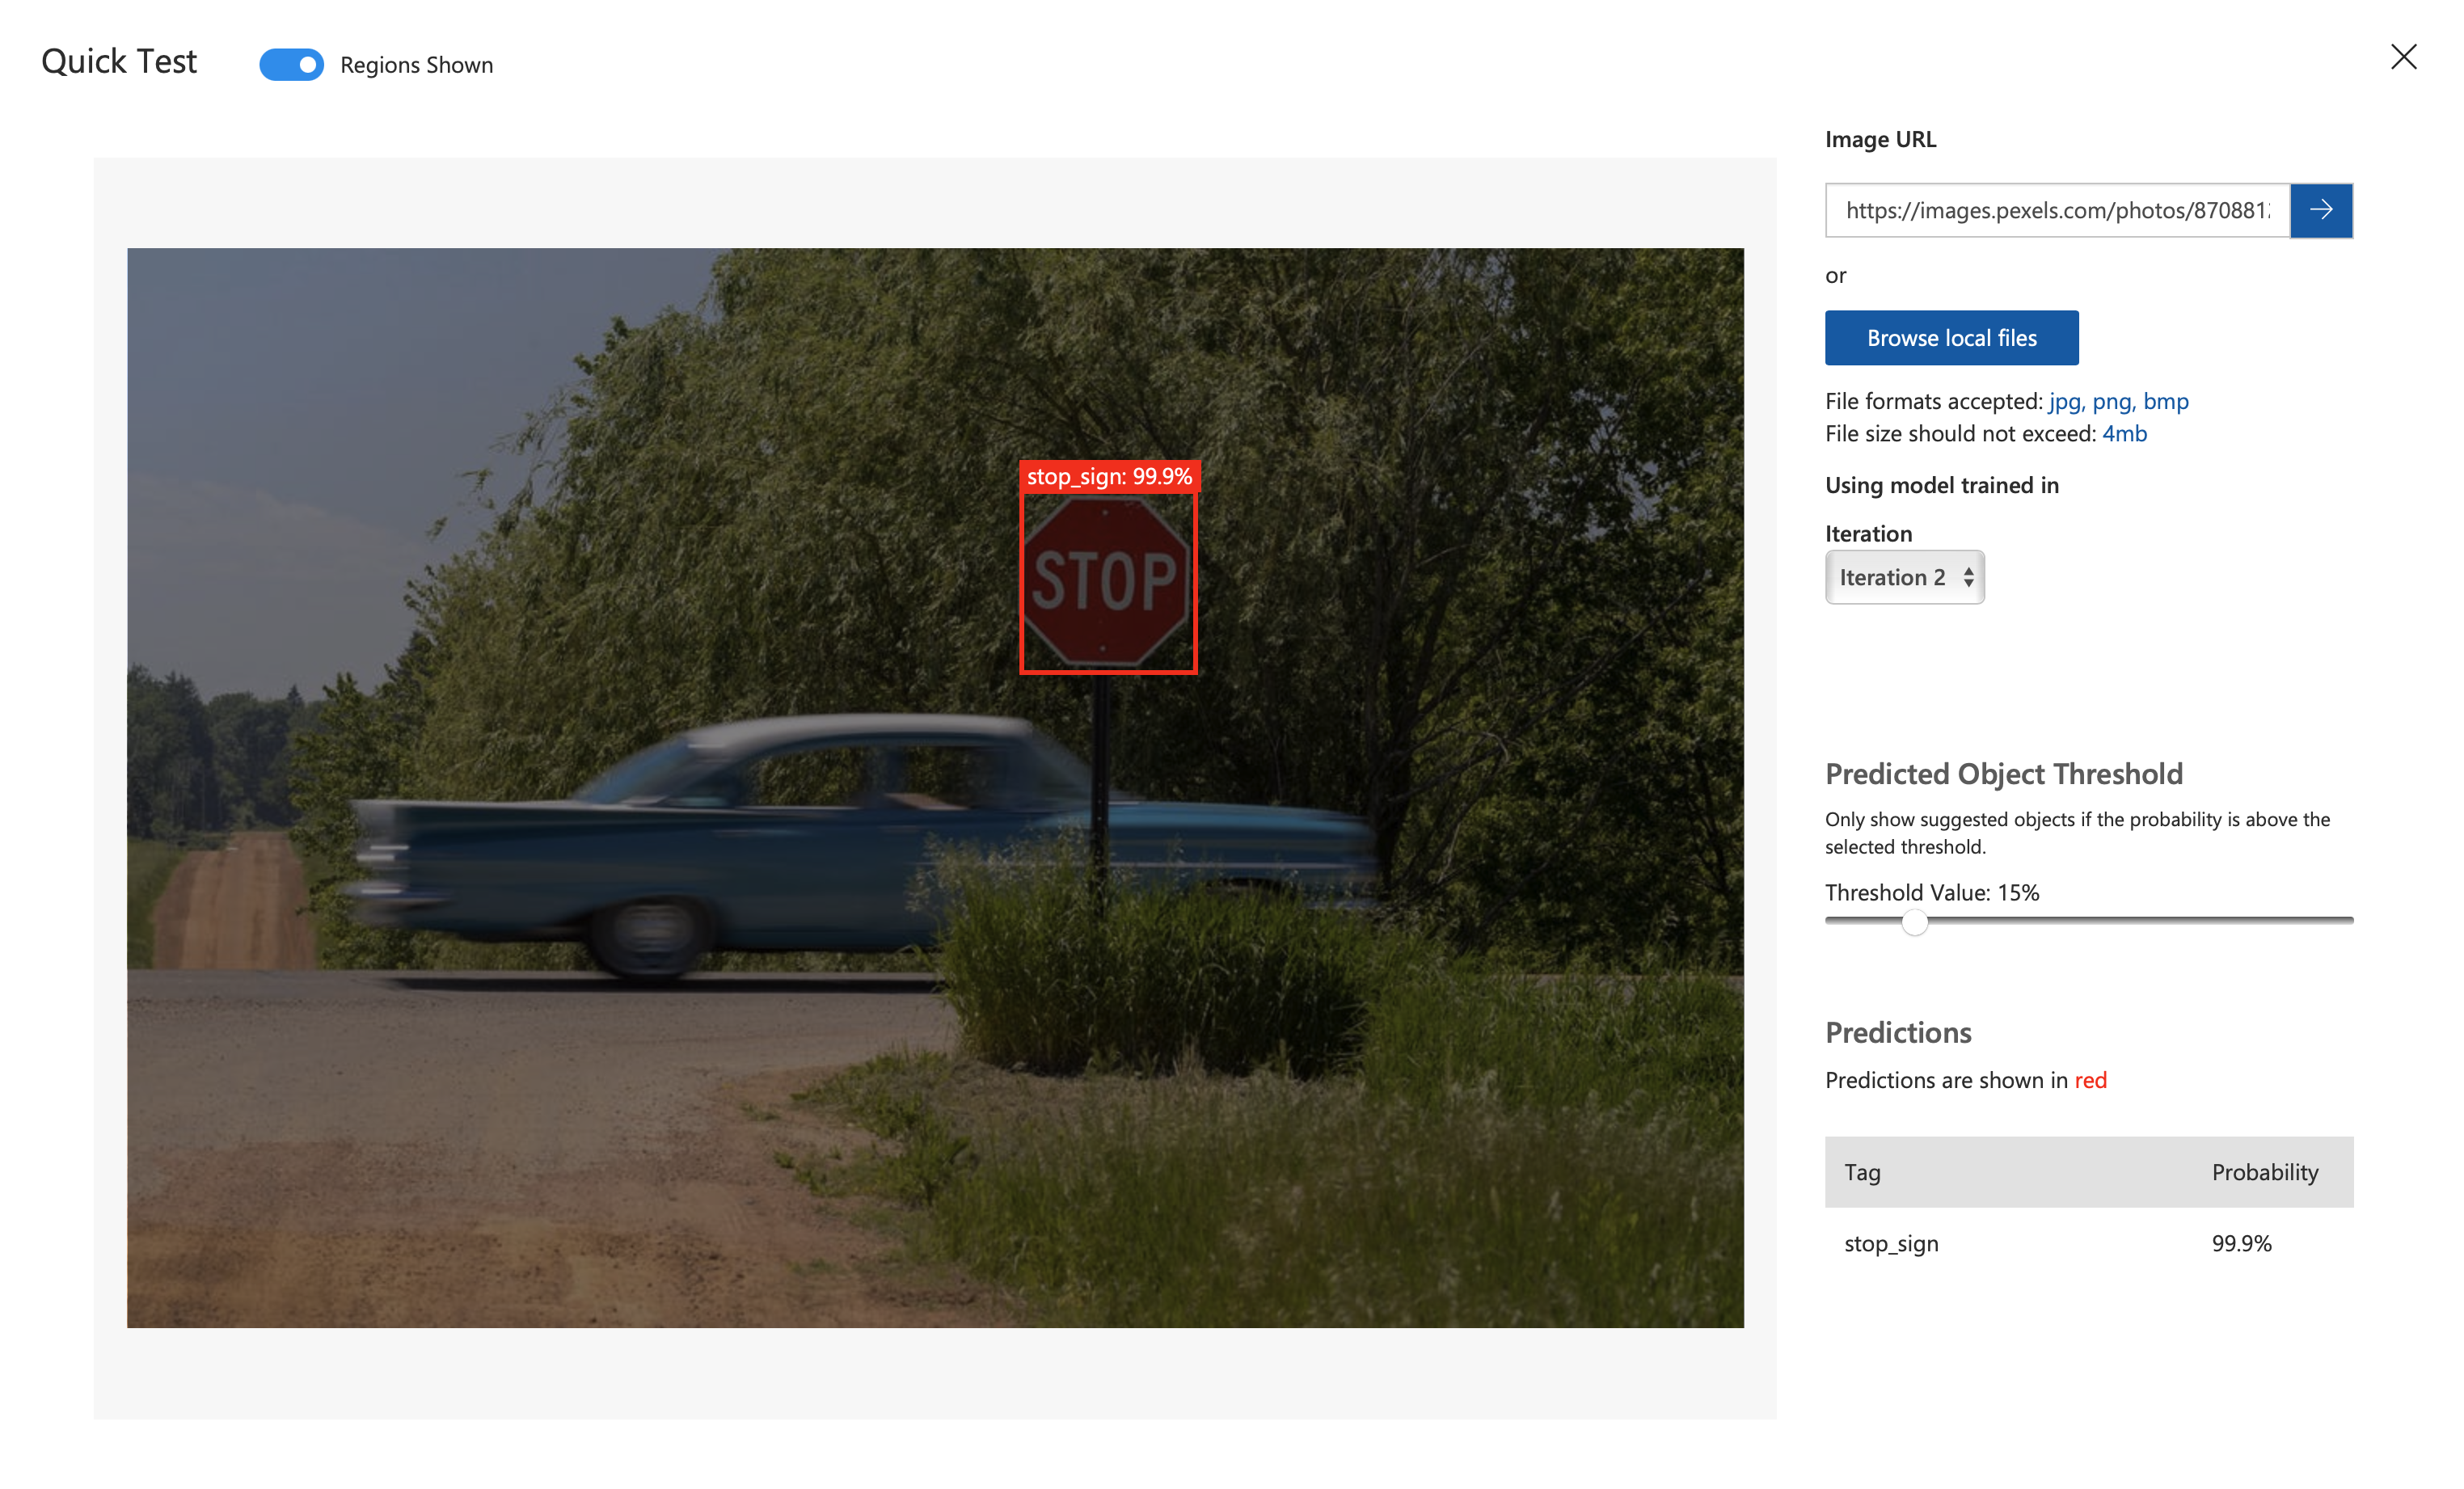Click the stop_sign: 99.9% region label
Image resolution: width=2464 pixels, height=1489 pixels.
click(x=1109, y=476)
